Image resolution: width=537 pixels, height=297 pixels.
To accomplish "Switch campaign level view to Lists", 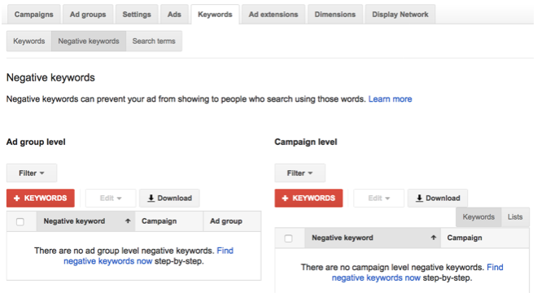I will (x=515, y=216).
